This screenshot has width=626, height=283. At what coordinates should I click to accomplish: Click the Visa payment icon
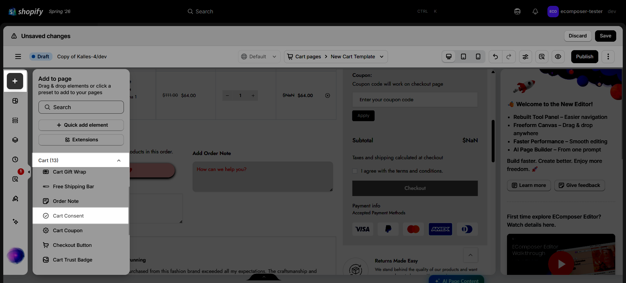click(x=363, y=229)
